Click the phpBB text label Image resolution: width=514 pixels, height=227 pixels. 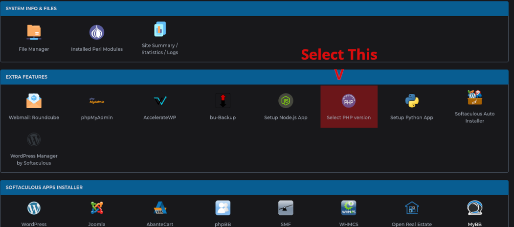tap(223, 225)
